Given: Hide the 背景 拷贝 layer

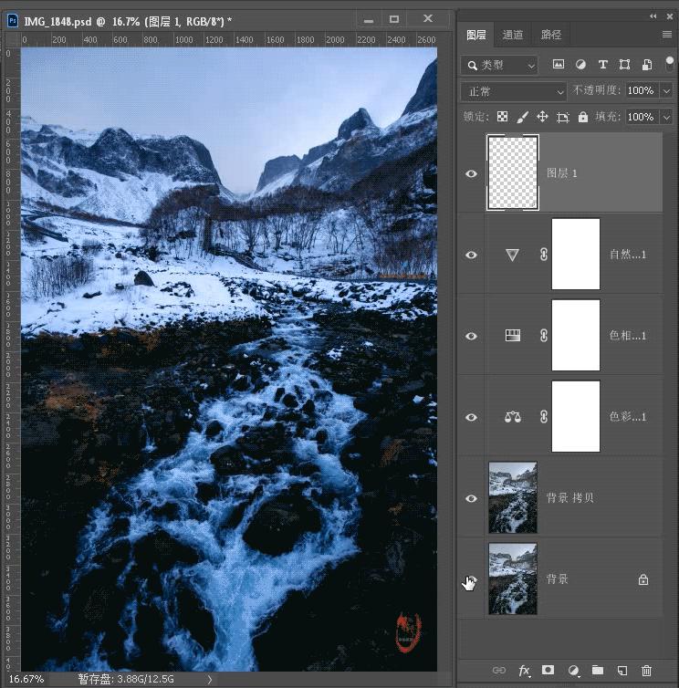Looking at the screenshot, I should tap(472, 498).
